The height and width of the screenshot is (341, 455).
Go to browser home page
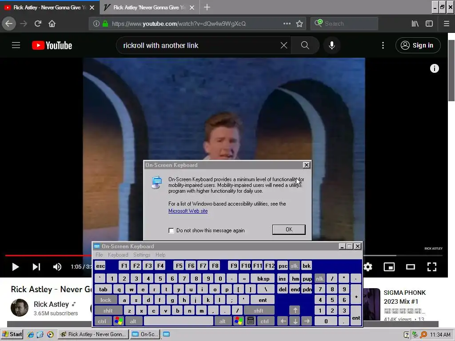pyautogui.click(x=52, y=24)
